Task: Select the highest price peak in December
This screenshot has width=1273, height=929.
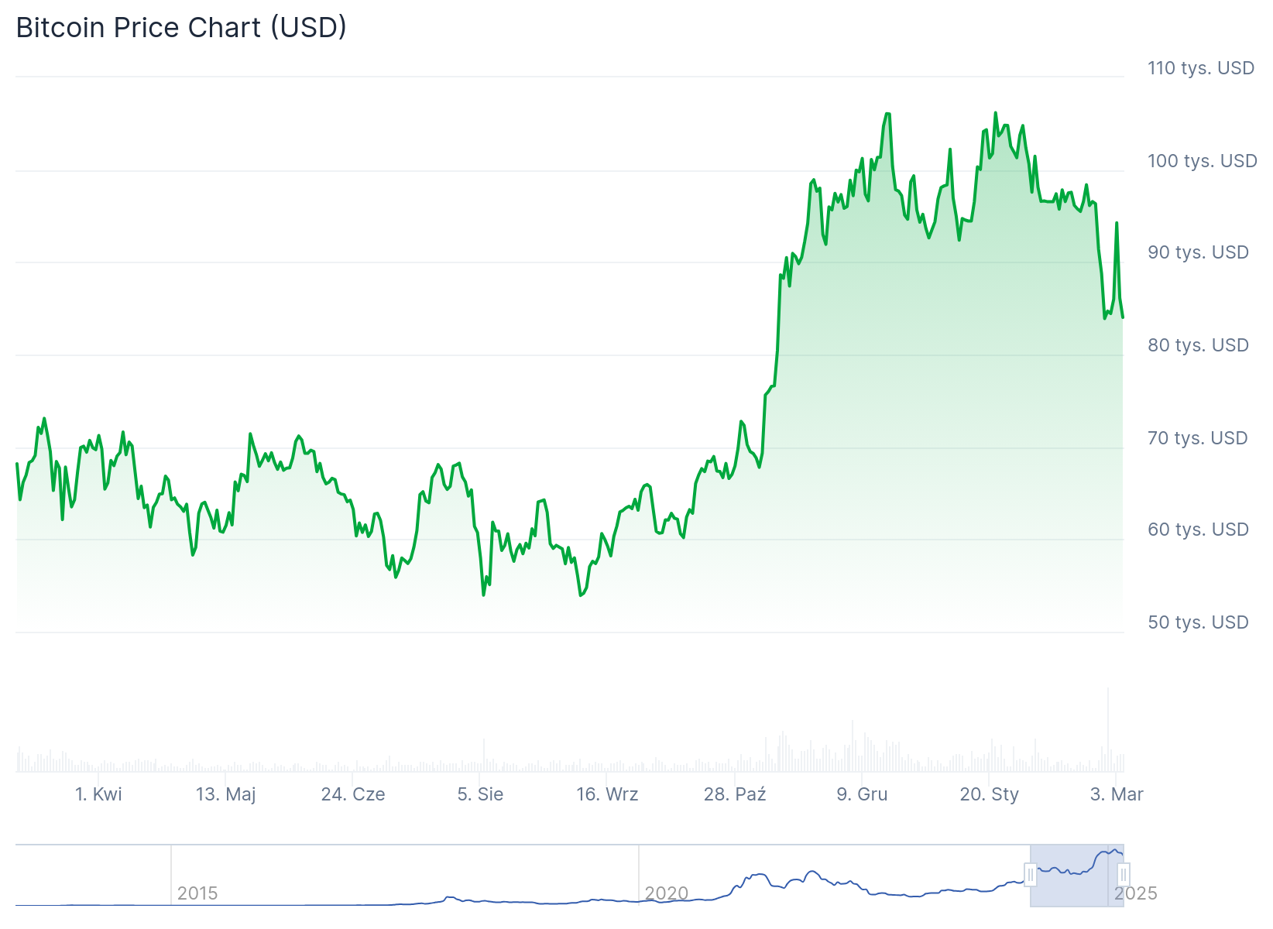Action: pyautogui.click(x=887, y=115)
